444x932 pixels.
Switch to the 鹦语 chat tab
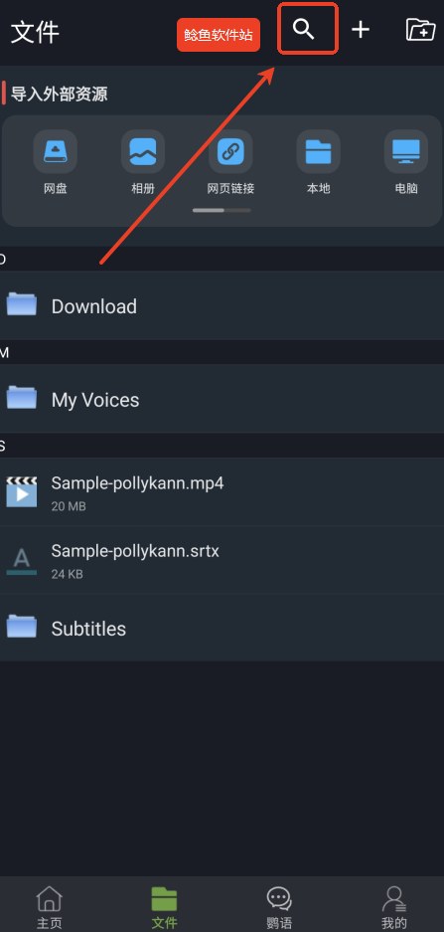coord(279,907)
